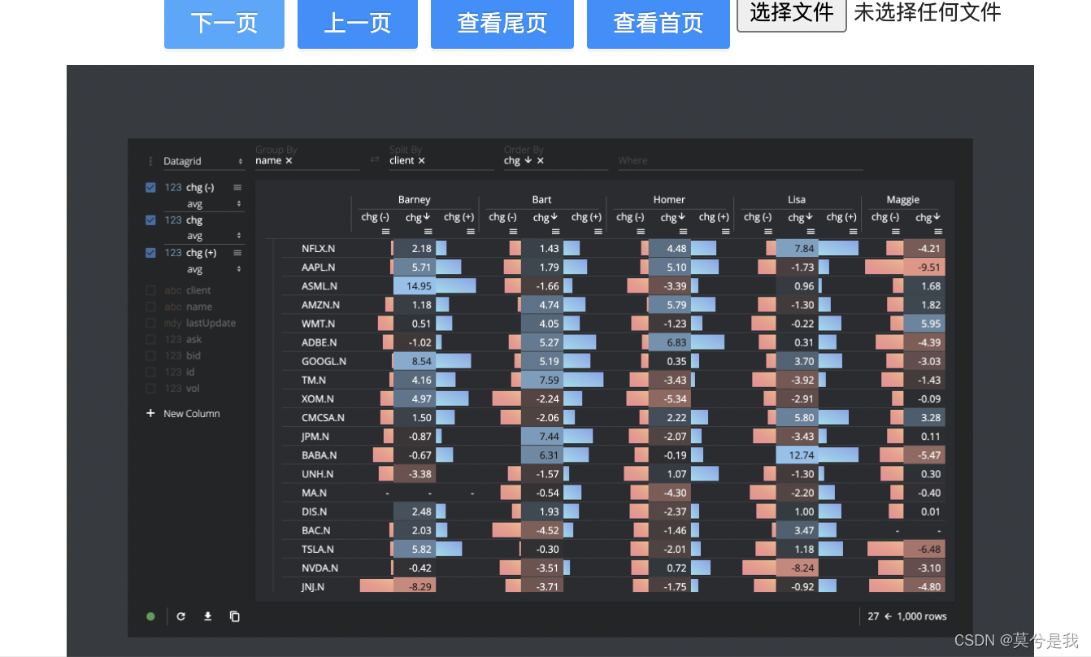1091x657 pixels.
Task: Open column menu under Homer chg
Action: coord(683,231)
